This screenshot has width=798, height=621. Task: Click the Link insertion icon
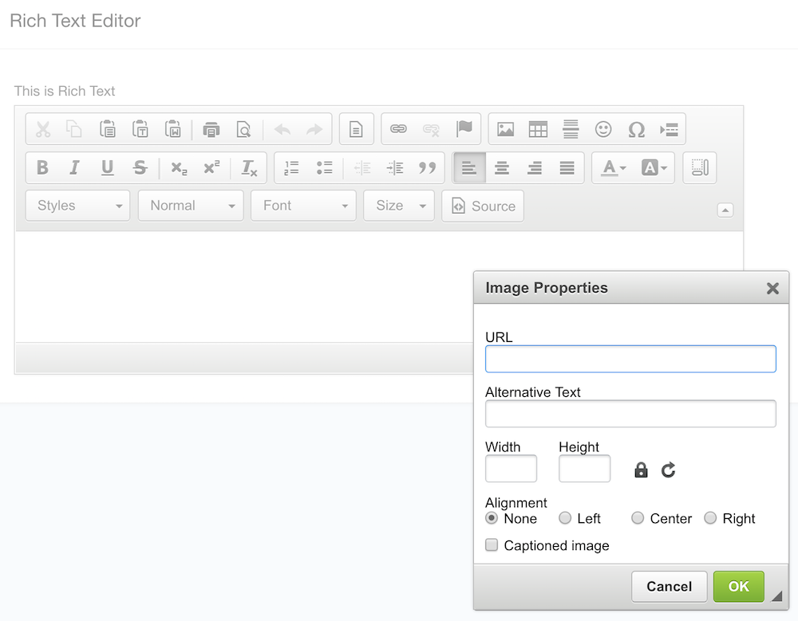pyautogui.click(x=398, y=129)
